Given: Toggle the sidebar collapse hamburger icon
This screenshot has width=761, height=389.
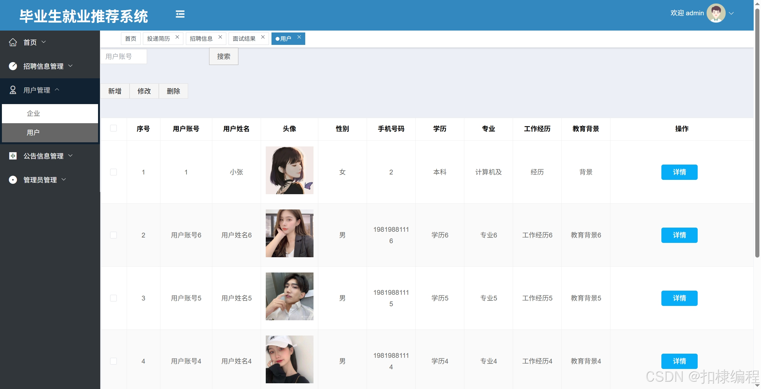Looking at the screenshot, I should point(180,14).
